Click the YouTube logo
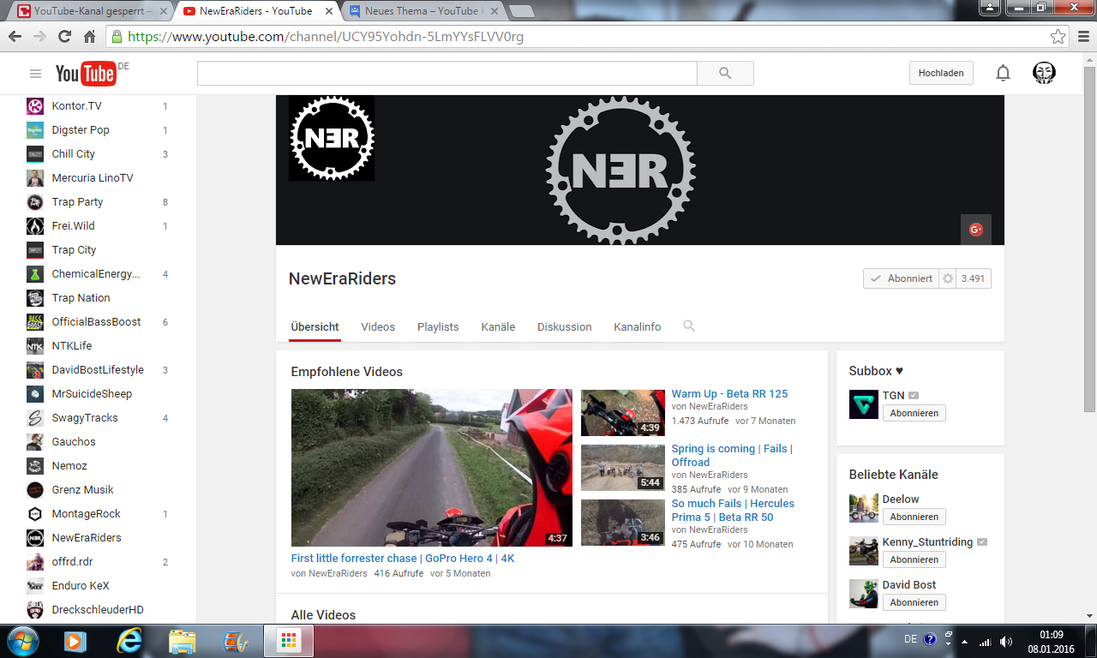Viewport: 1097px width, 658px height. pyautogui.click(x=86, y=74)
